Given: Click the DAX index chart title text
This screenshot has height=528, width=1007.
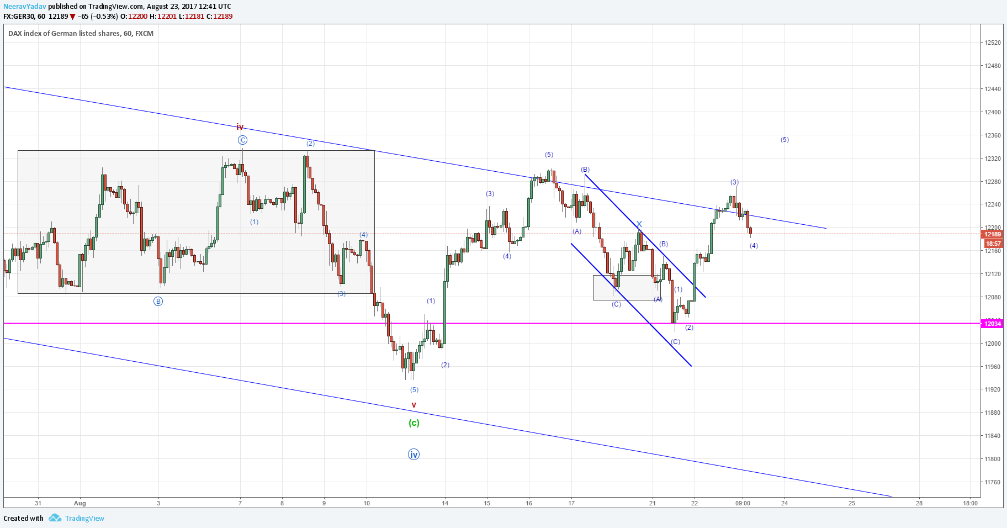Looking at the screenshot, I should [x=81, y=34].
